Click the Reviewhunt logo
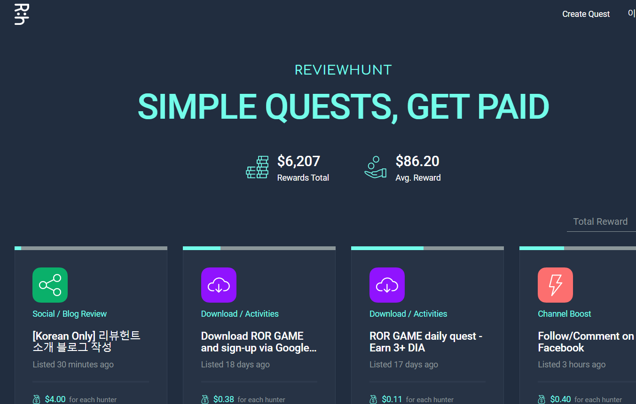 22,14
